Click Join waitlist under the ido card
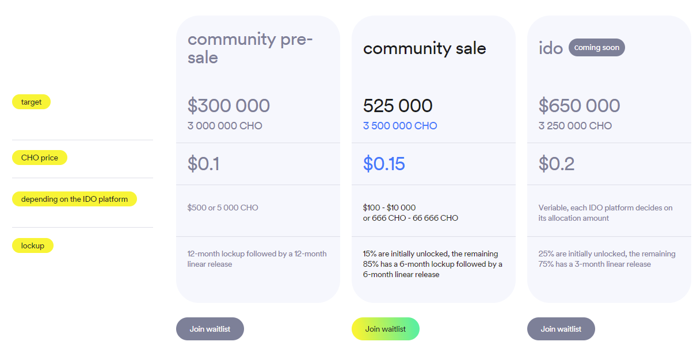 pos(561,329)
